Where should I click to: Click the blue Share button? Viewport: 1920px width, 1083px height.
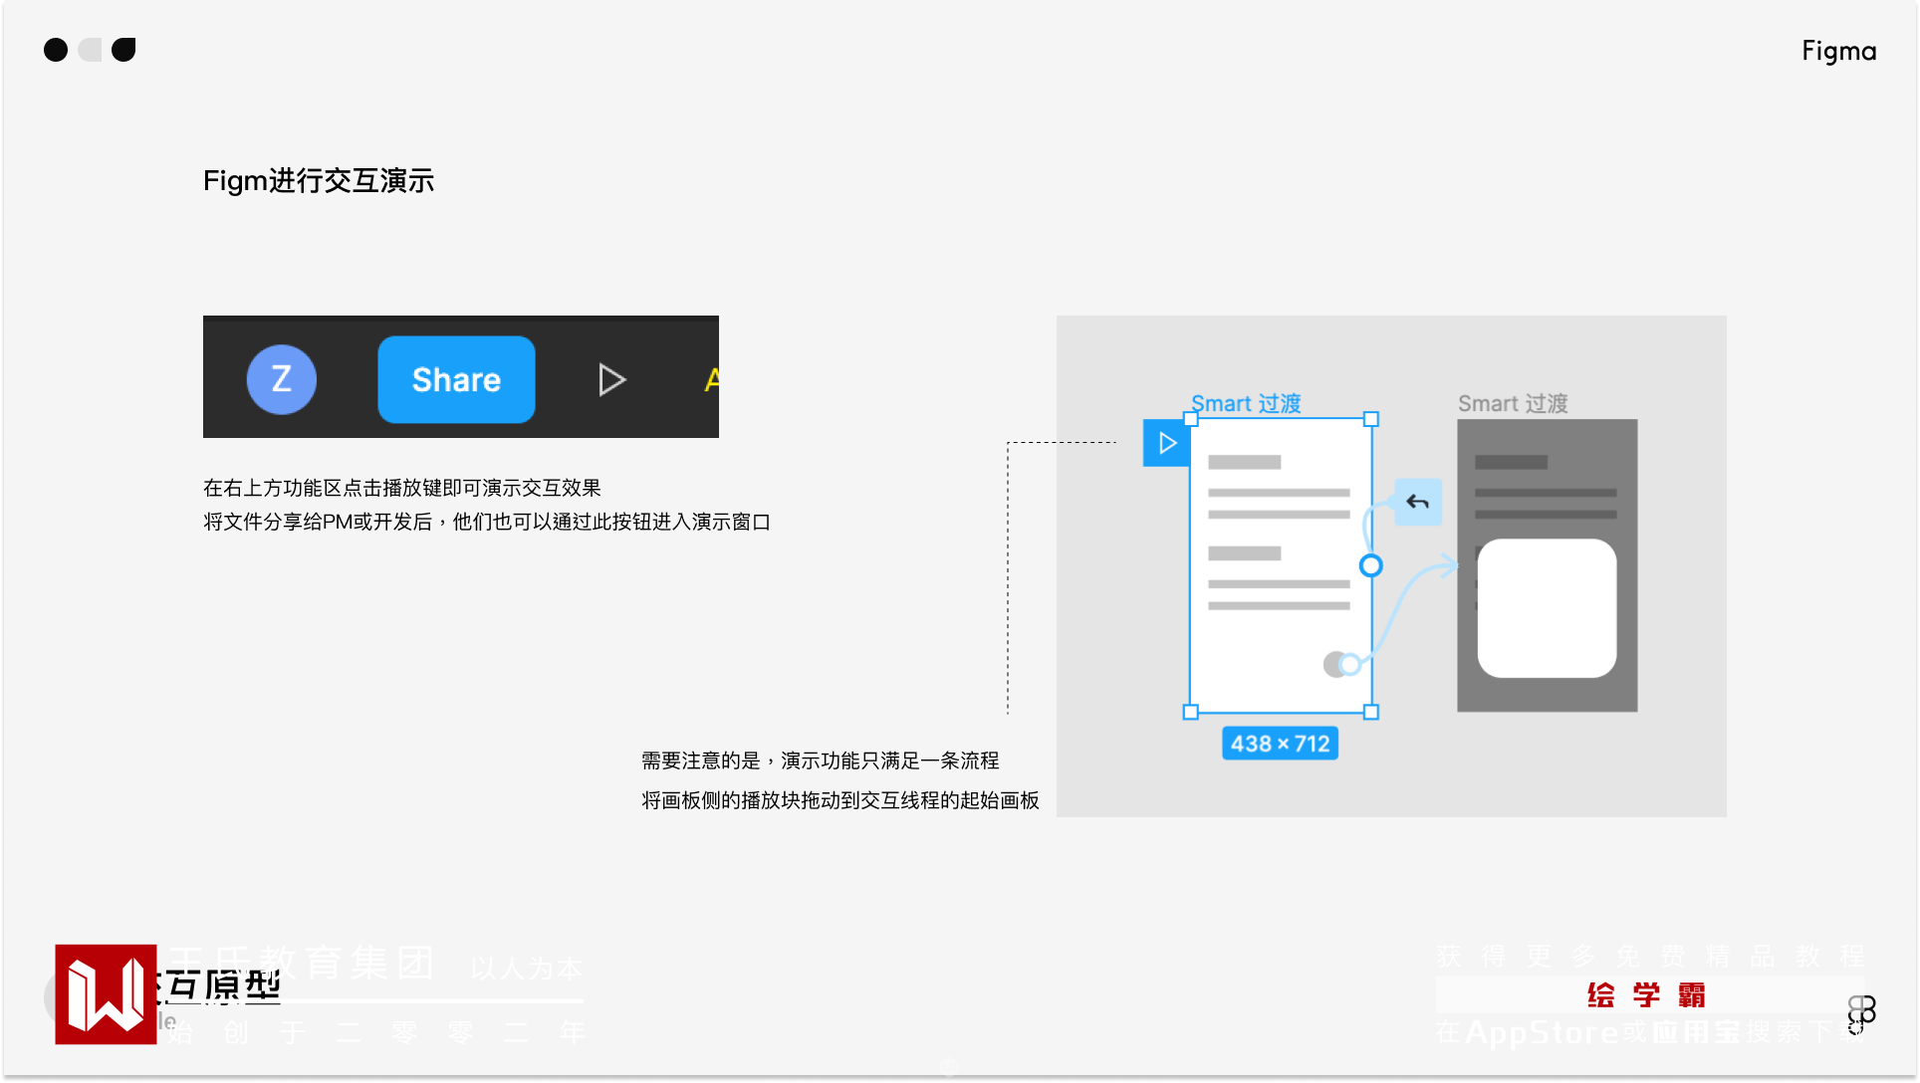(x=456, y=379)
